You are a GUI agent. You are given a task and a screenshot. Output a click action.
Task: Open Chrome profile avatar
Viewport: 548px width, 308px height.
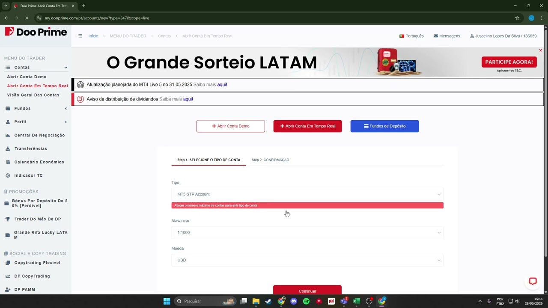coord(531,18)
